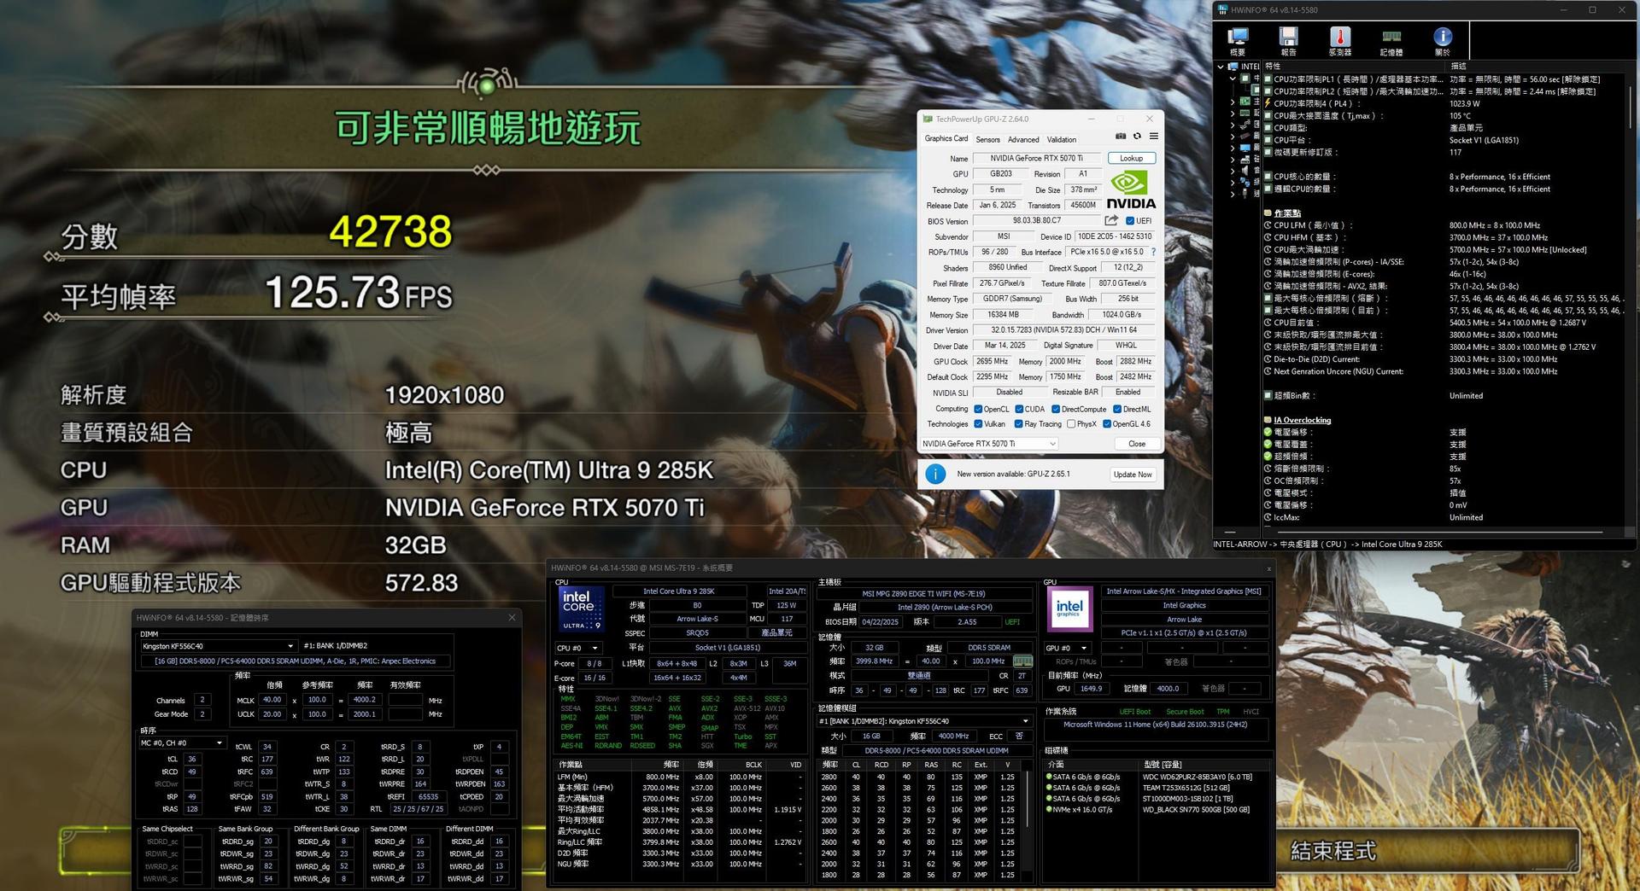Click the green memory module icon beside 100.0 MHz
The width and height of the screenshot is (1640, 891).
pos(1022,661)
